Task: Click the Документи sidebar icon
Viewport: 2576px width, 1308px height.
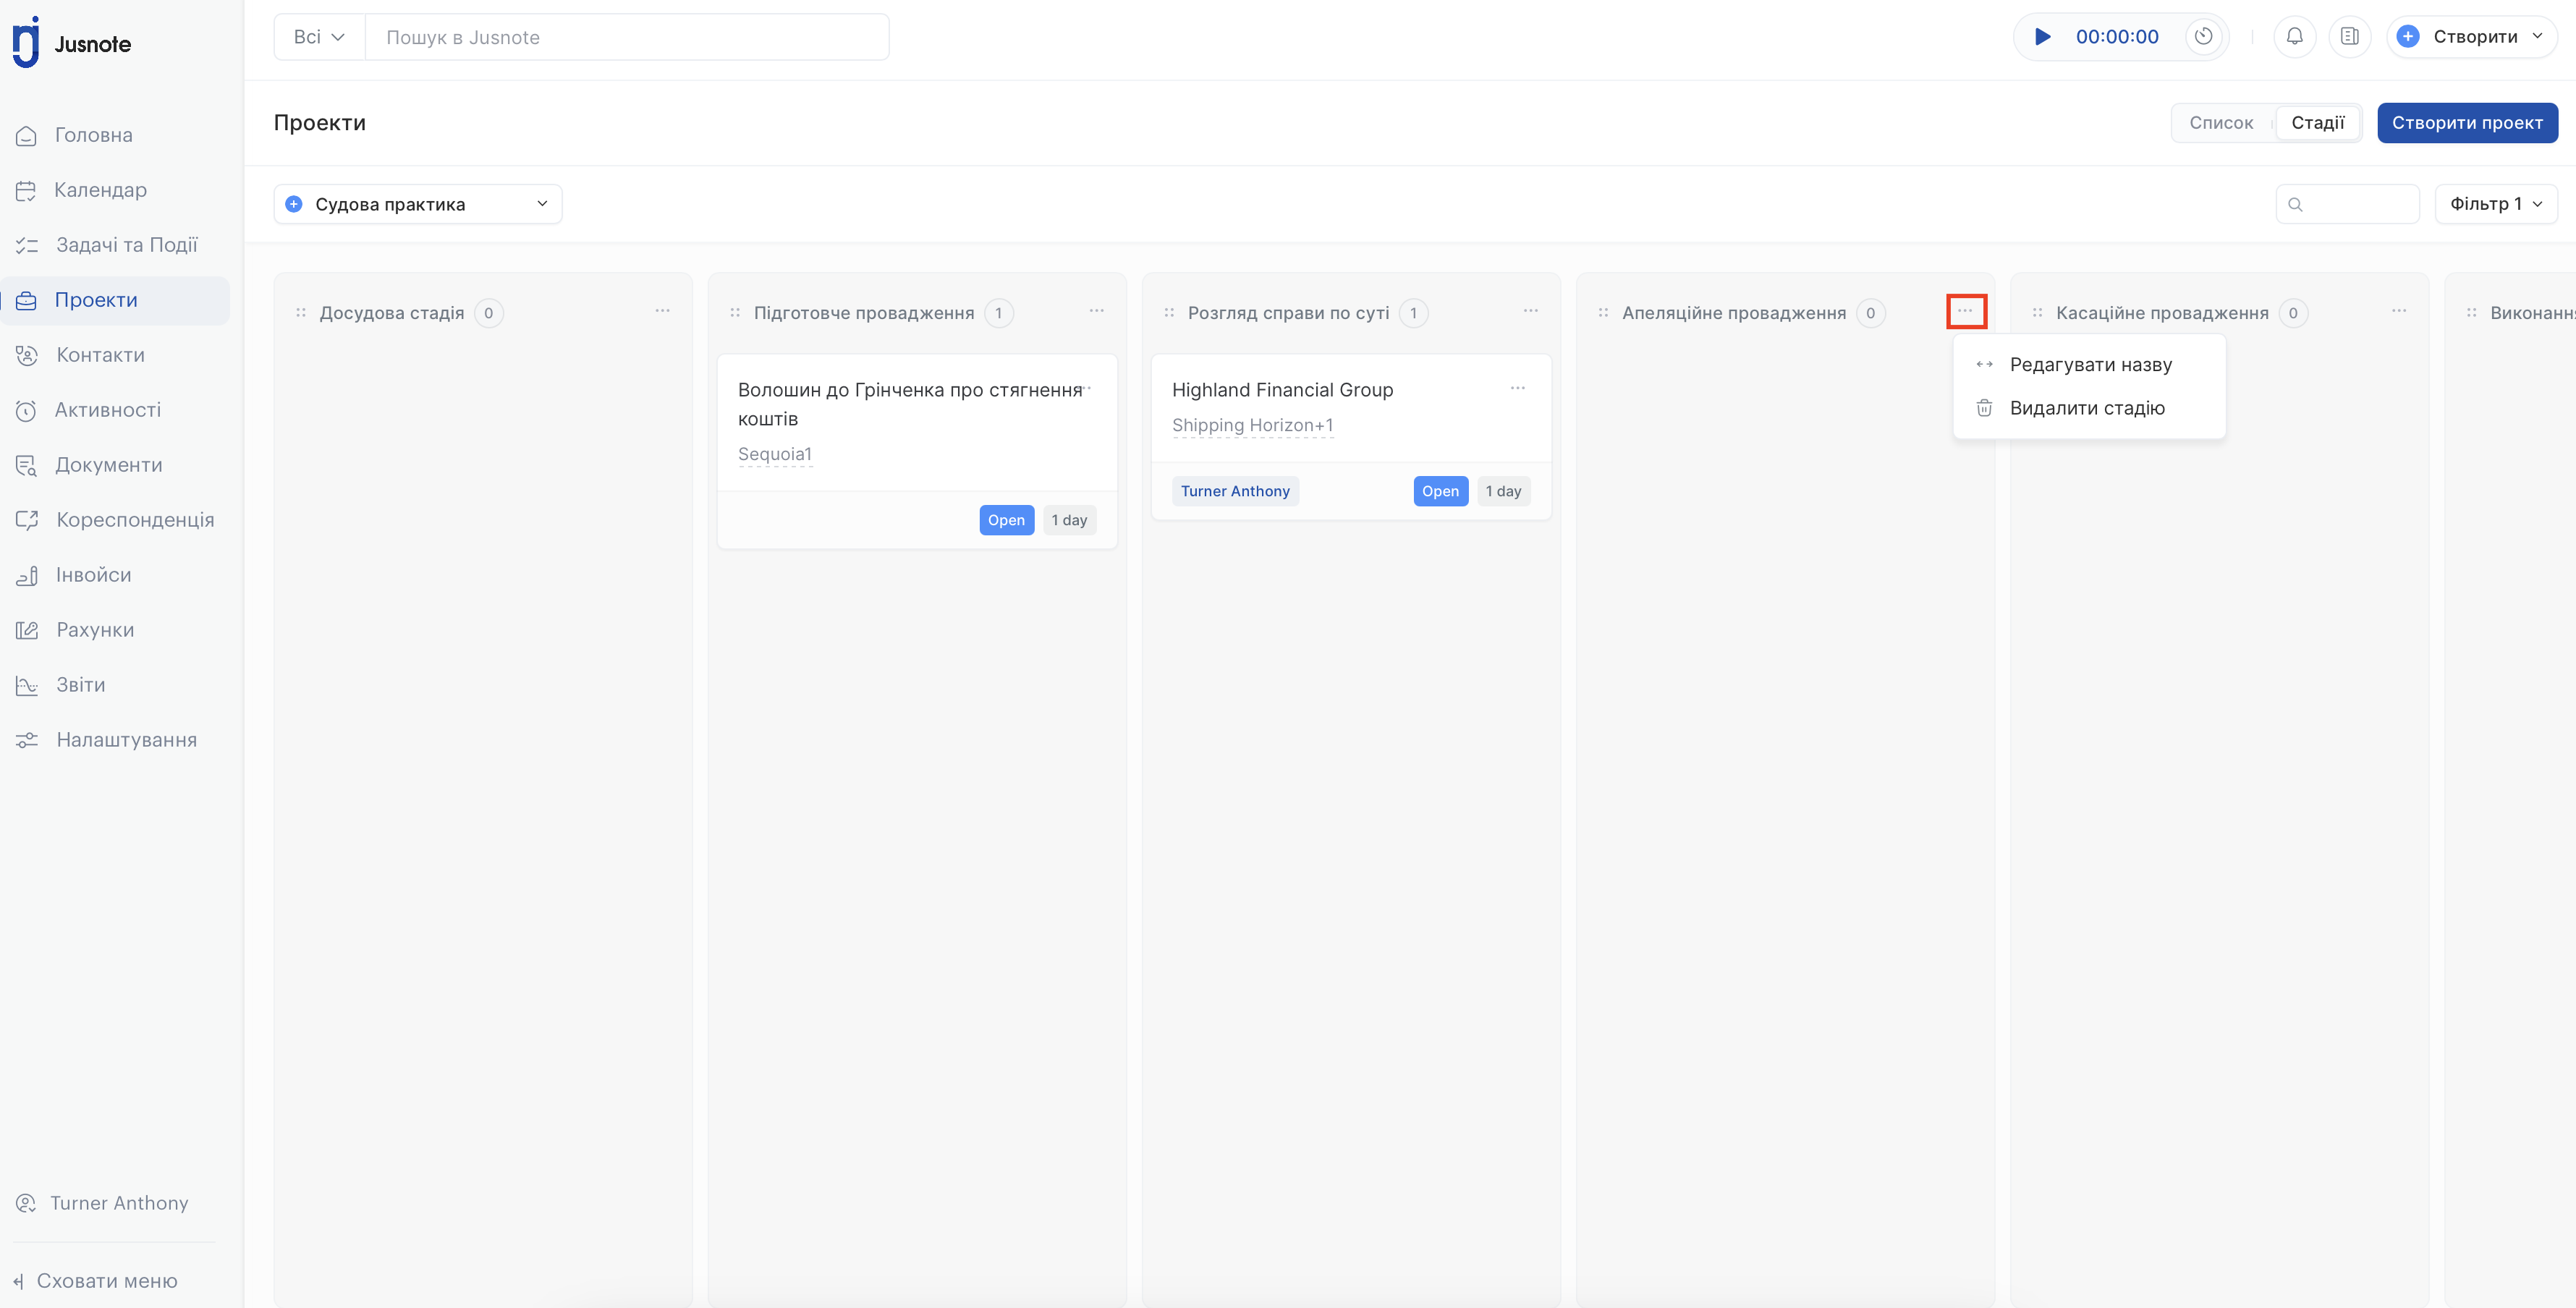Action: tap(27, 465)
